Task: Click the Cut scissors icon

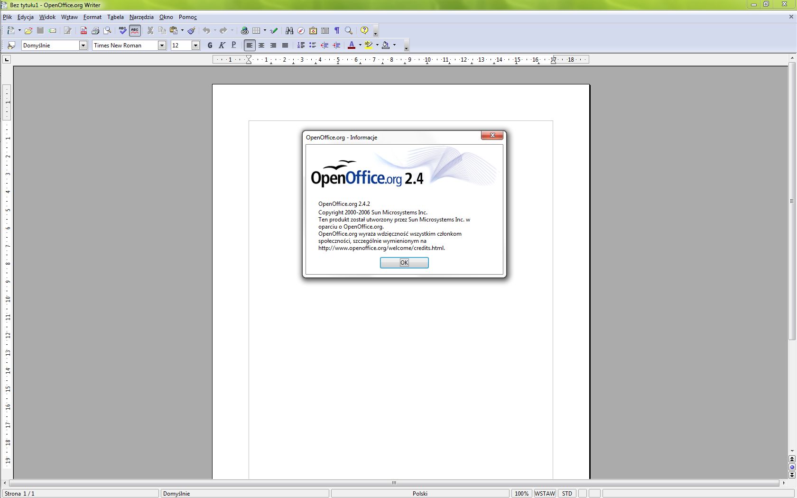Action: [x=150, y=30]
